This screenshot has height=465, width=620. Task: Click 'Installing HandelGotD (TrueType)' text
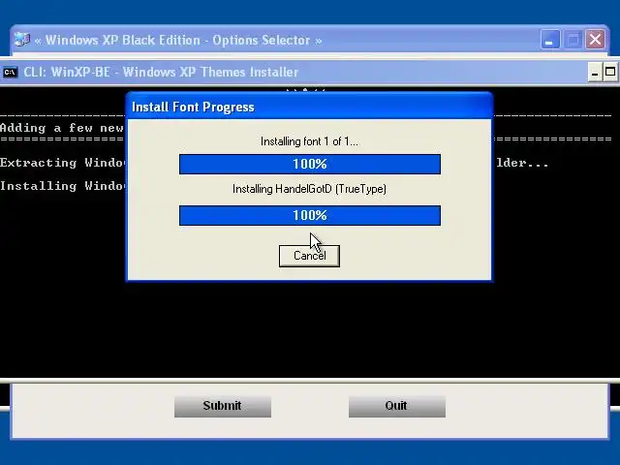click(x=309, y=189)
